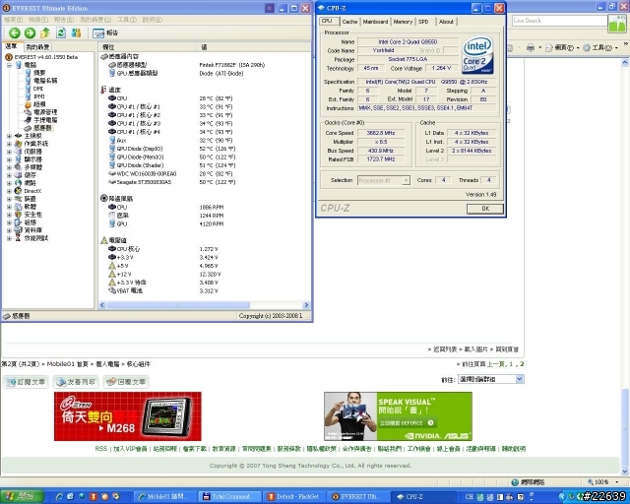The image size is (630, 504).
Task: Click the users icon in EVEREST toolbar
Action: pyautogui.click(x=76, y=32)
